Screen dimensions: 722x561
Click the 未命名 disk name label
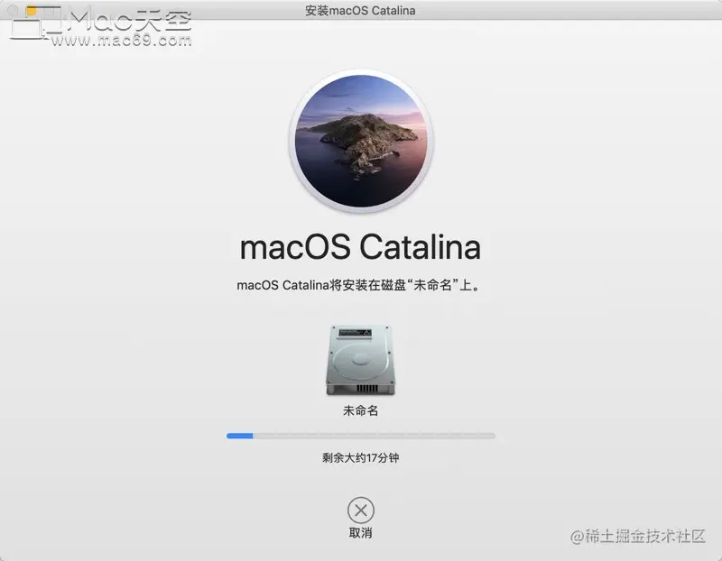(x=360, y=410)
